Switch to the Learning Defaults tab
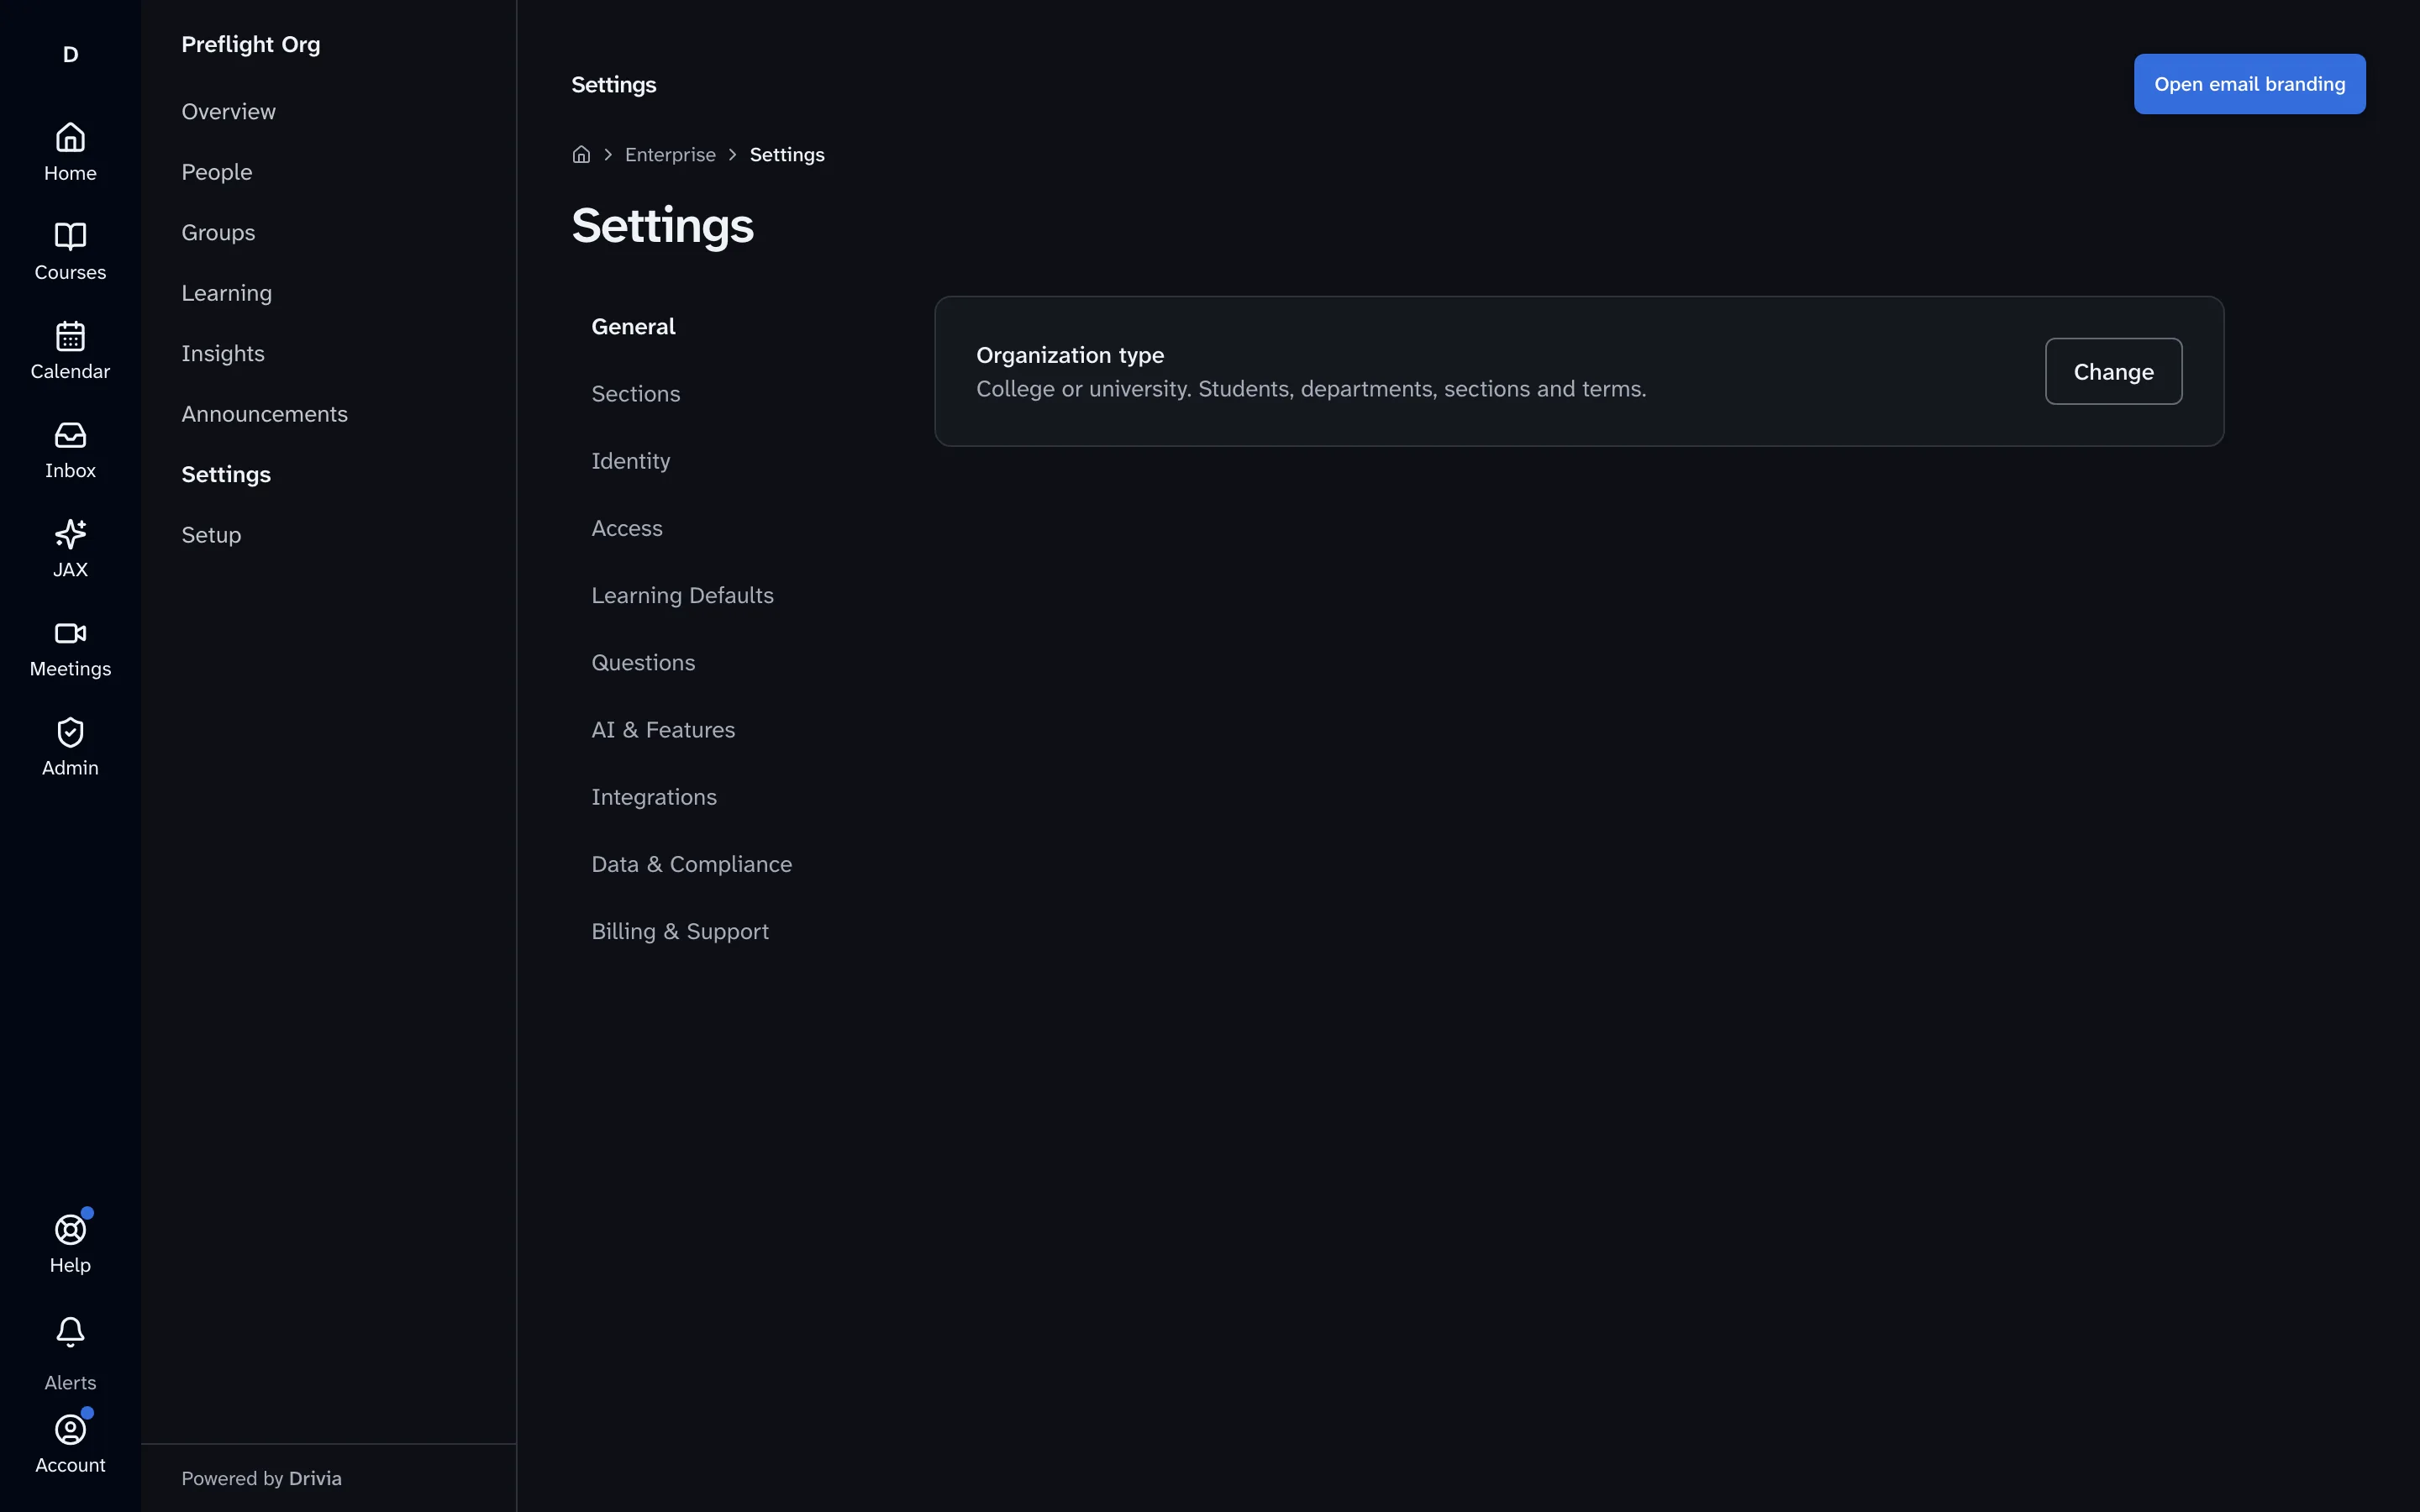The width and height of the screenshot is (2420, 1512). pos(682,595)
